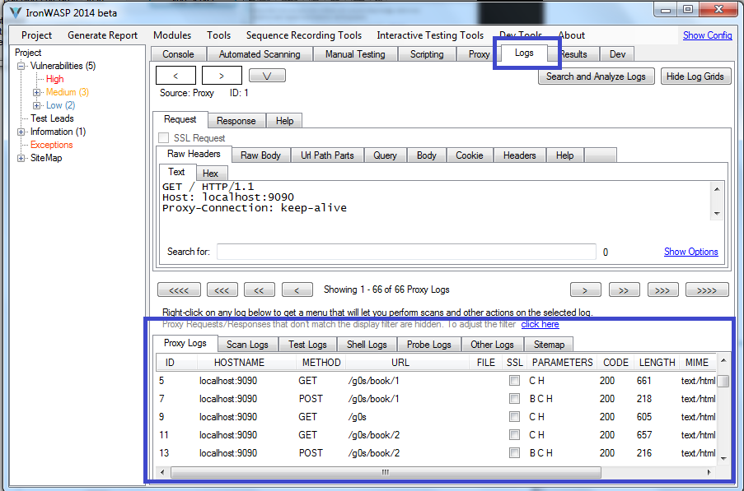Viewport: 744px width, 491px height.
Task: Sort grid by HOSTNAME column header
Action: [239, 363]
